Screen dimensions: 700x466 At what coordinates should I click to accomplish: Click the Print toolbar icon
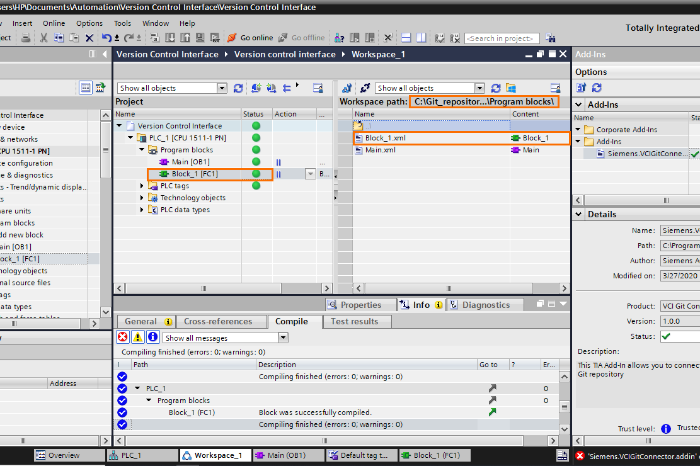26,38
